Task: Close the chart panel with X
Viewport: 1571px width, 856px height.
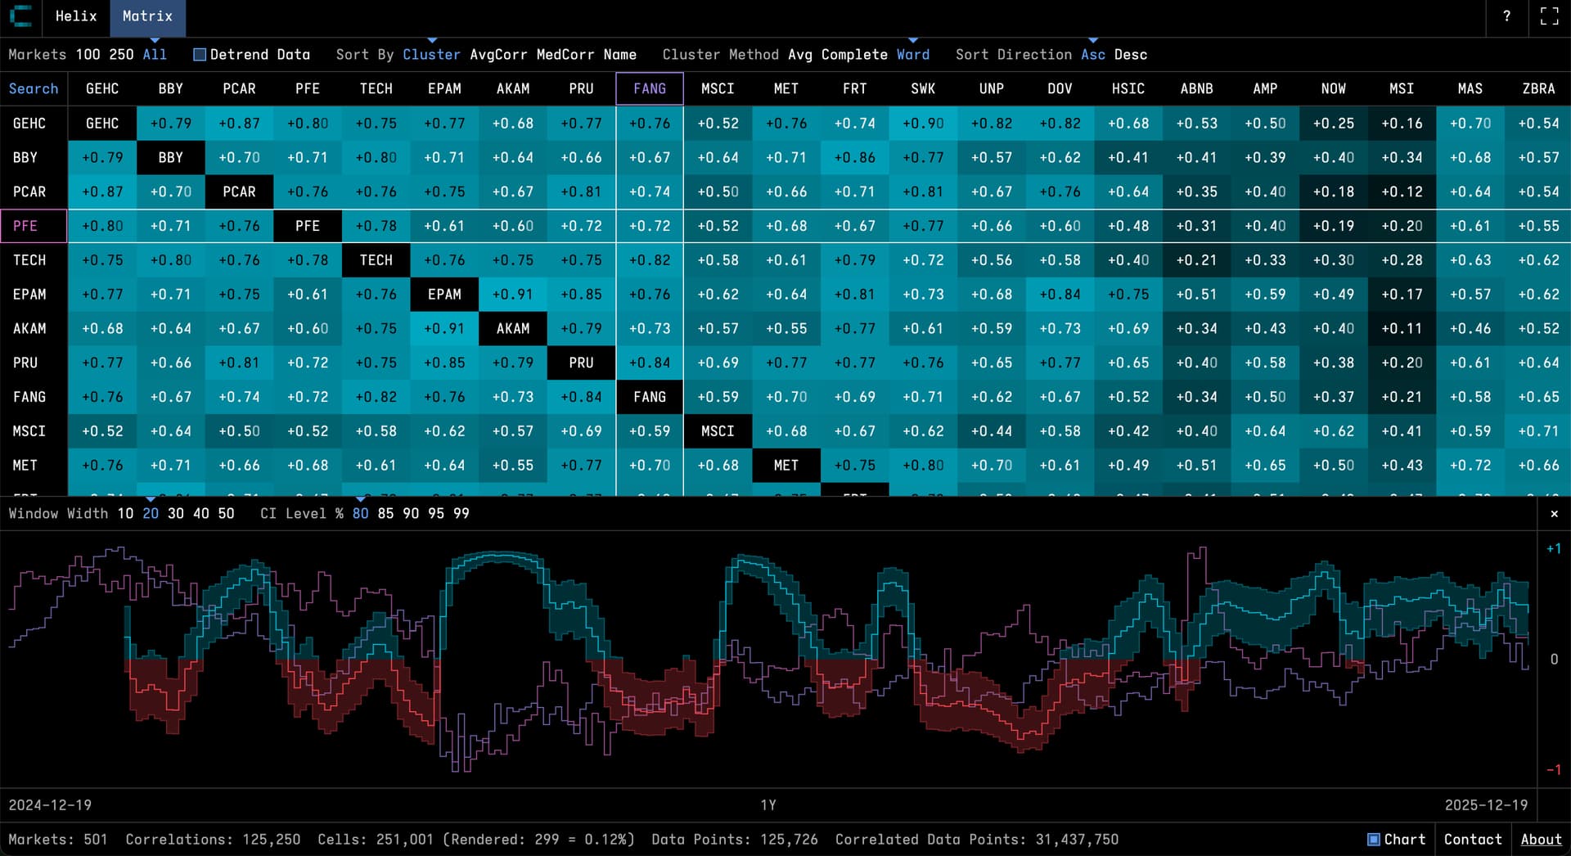Action: click(x=1554, y=514)
